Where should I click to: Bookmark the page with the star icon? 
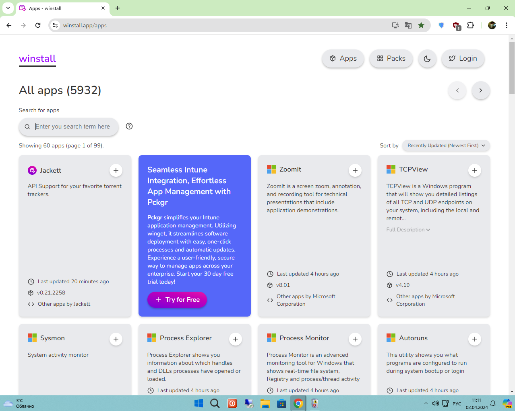click(421, 25)
